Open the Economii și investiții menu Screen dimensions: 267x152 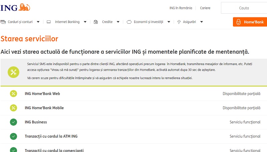tap(149, 22)
